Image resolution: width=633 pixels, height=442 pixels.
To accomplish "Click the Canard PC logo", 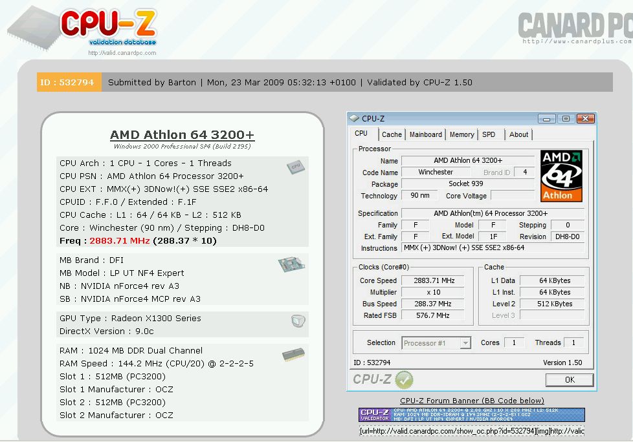I will [x=575, y=26].
